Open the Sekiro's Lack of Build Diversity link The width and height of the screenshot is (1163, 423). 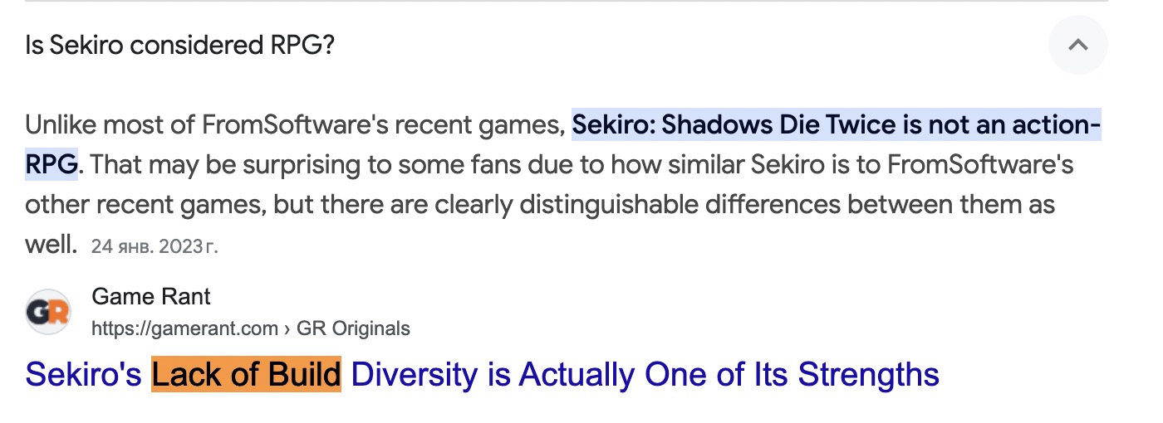pyautogui.click(x=482, y=375)
